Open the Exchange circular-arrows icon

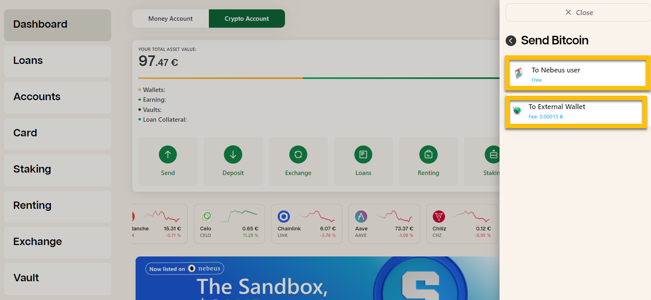point(298,155)
